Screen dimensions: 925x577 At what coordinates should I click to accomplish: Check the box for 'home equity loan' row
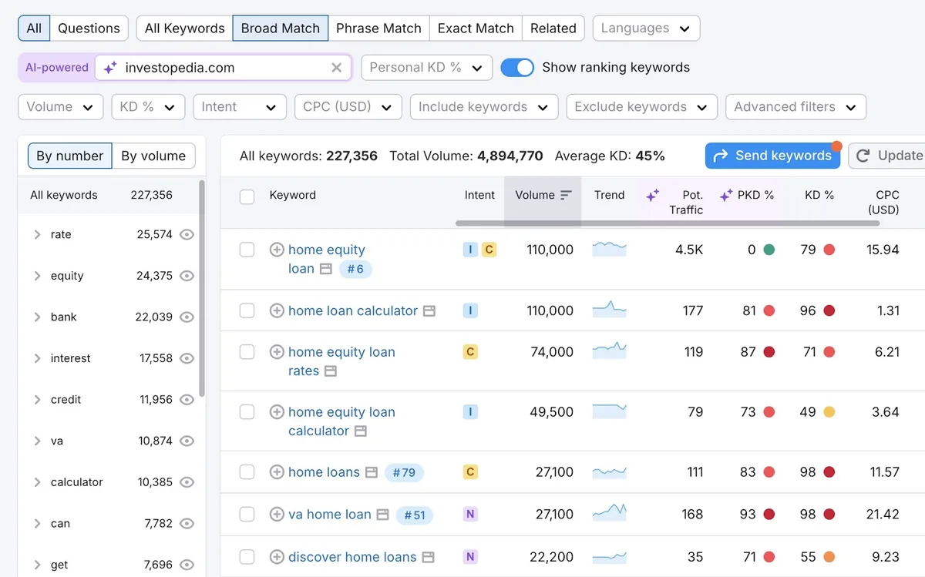coord(247,250)
